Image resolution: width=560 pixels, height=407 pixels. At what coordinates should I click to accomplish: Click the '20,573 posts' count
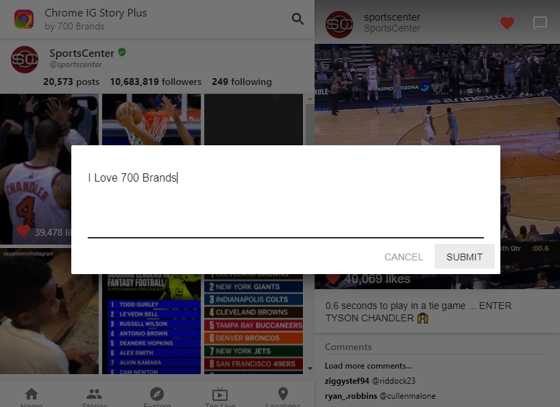click(71, 82)
